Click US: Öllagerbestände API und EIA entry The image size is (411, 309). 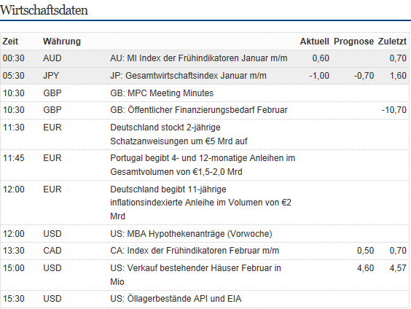176,299
